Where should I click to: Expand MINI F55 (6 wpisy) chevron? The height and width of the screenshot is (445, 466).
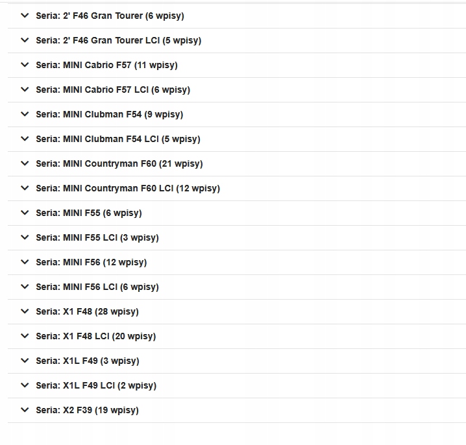[25, 213]
